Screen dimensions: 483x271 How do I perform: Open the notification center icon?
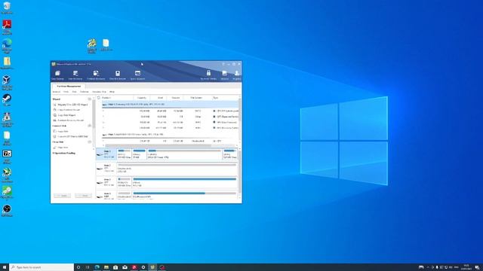477,267
